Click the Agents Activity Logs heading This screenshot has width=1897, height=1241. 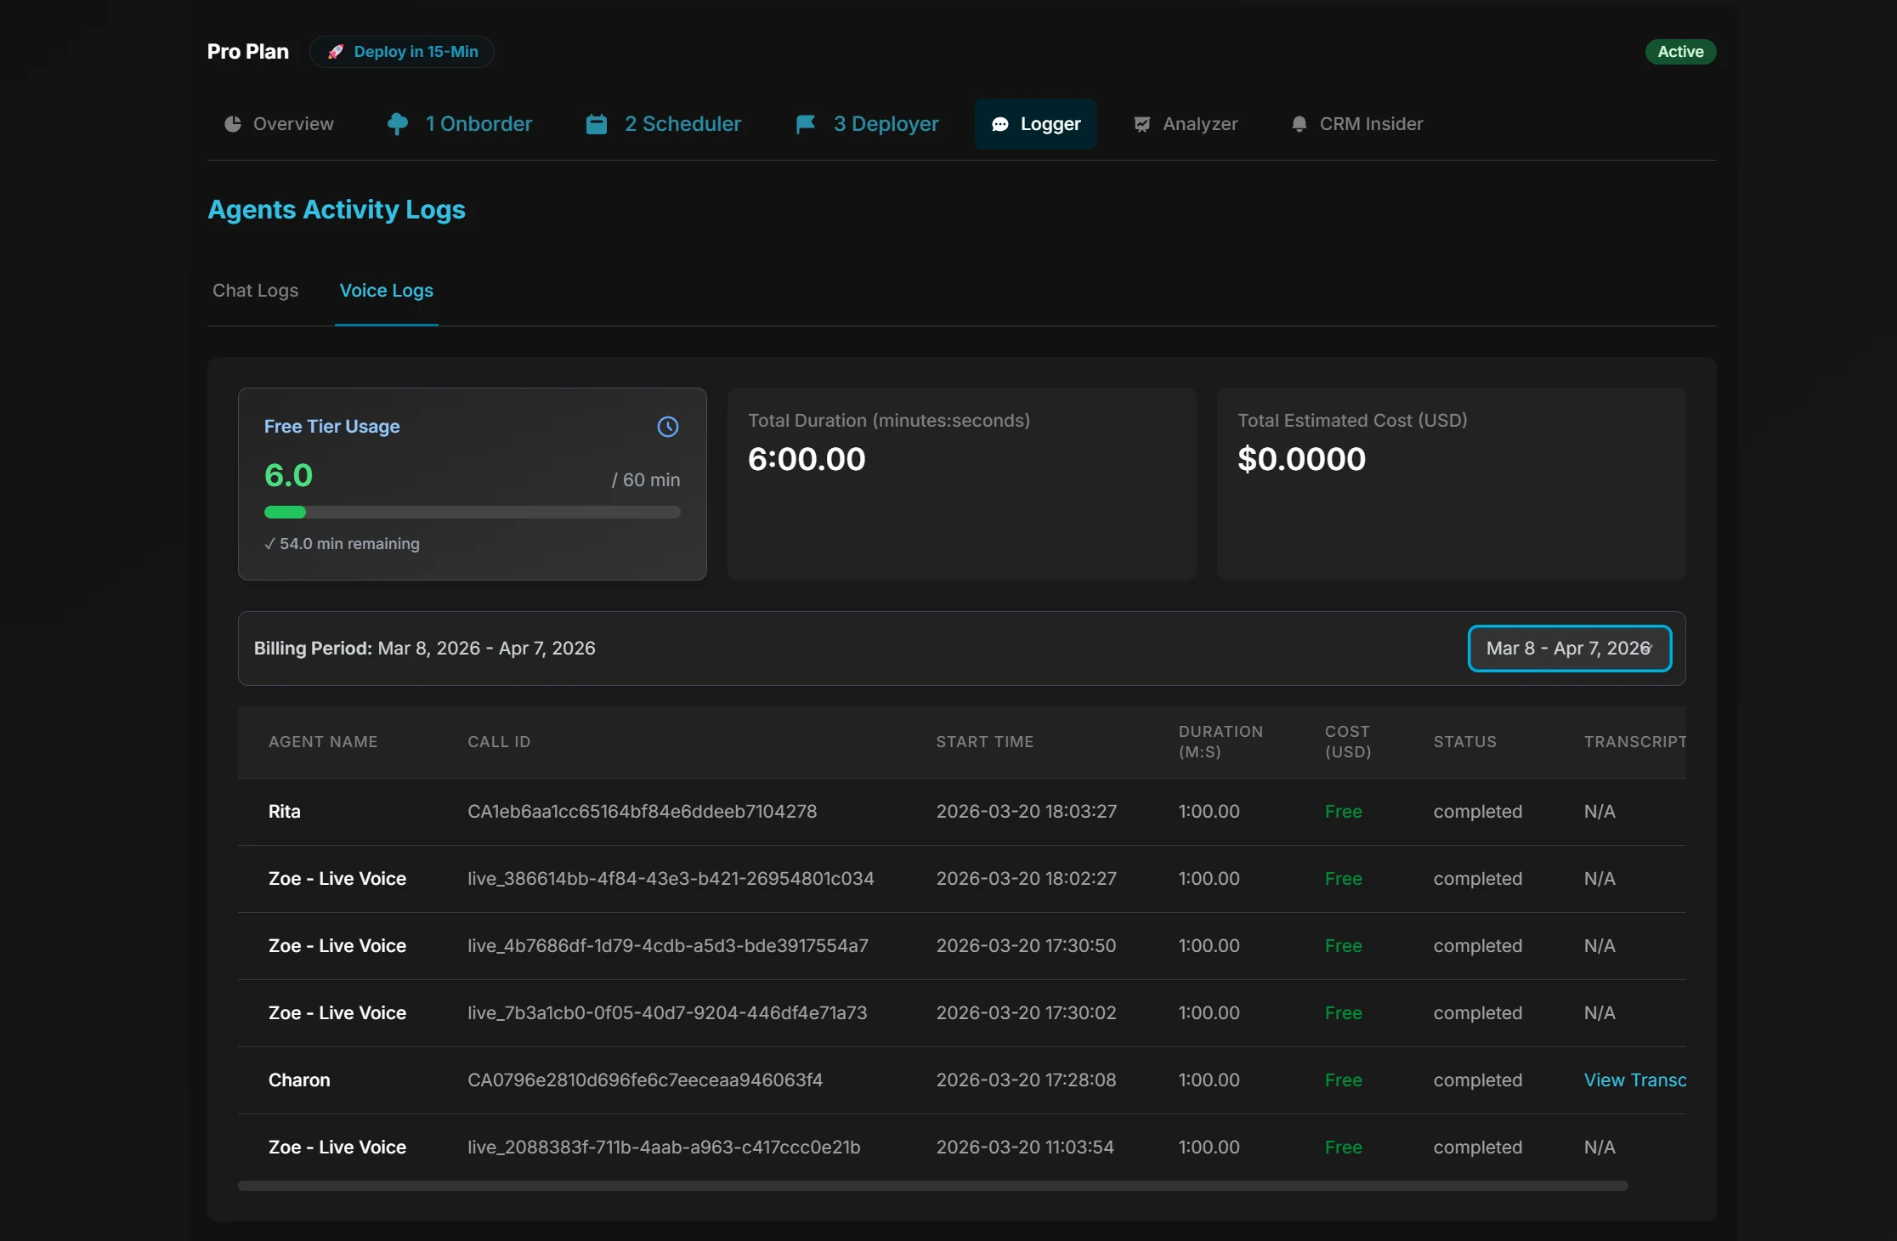(337, 210)
